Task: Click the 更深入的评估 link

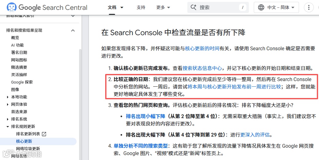Action: [255, 135]
